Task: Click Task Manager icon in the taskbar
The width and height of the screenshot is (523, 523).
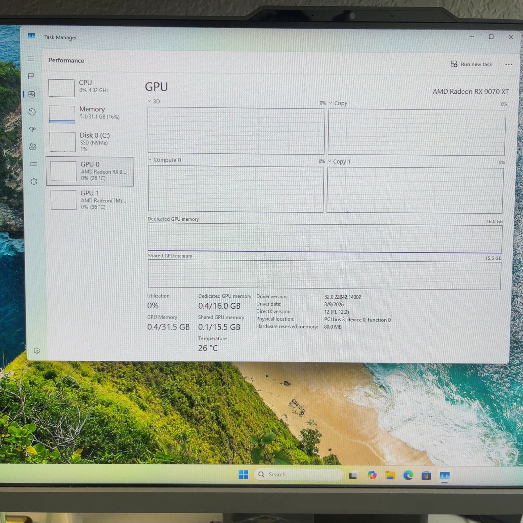Action: pos(444,476)
